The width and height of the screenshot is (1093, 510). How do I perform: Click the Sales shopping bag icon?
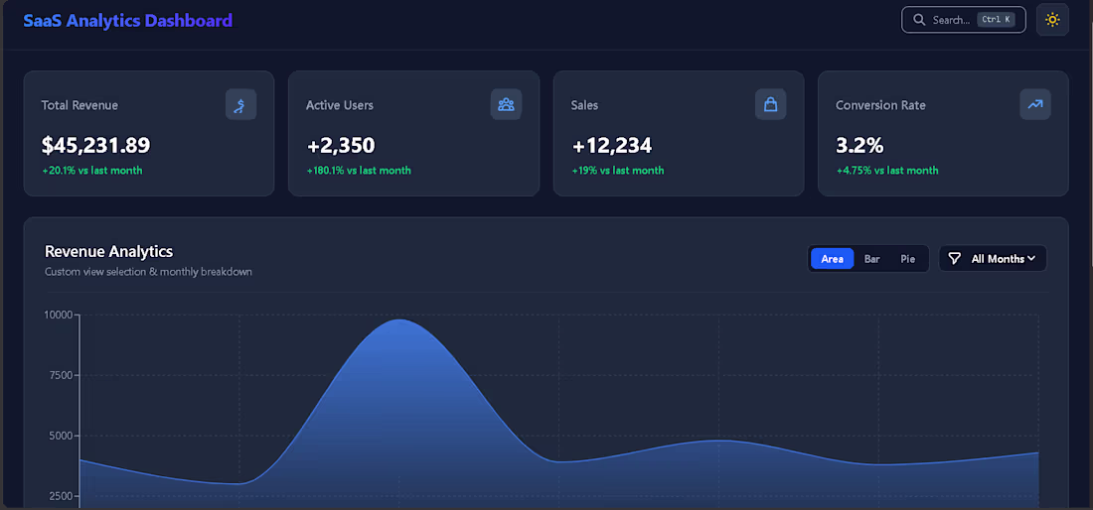[x=770, y=105]
